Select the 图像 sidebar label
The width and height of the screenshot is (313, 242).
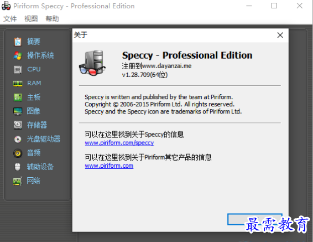[34, 111]
